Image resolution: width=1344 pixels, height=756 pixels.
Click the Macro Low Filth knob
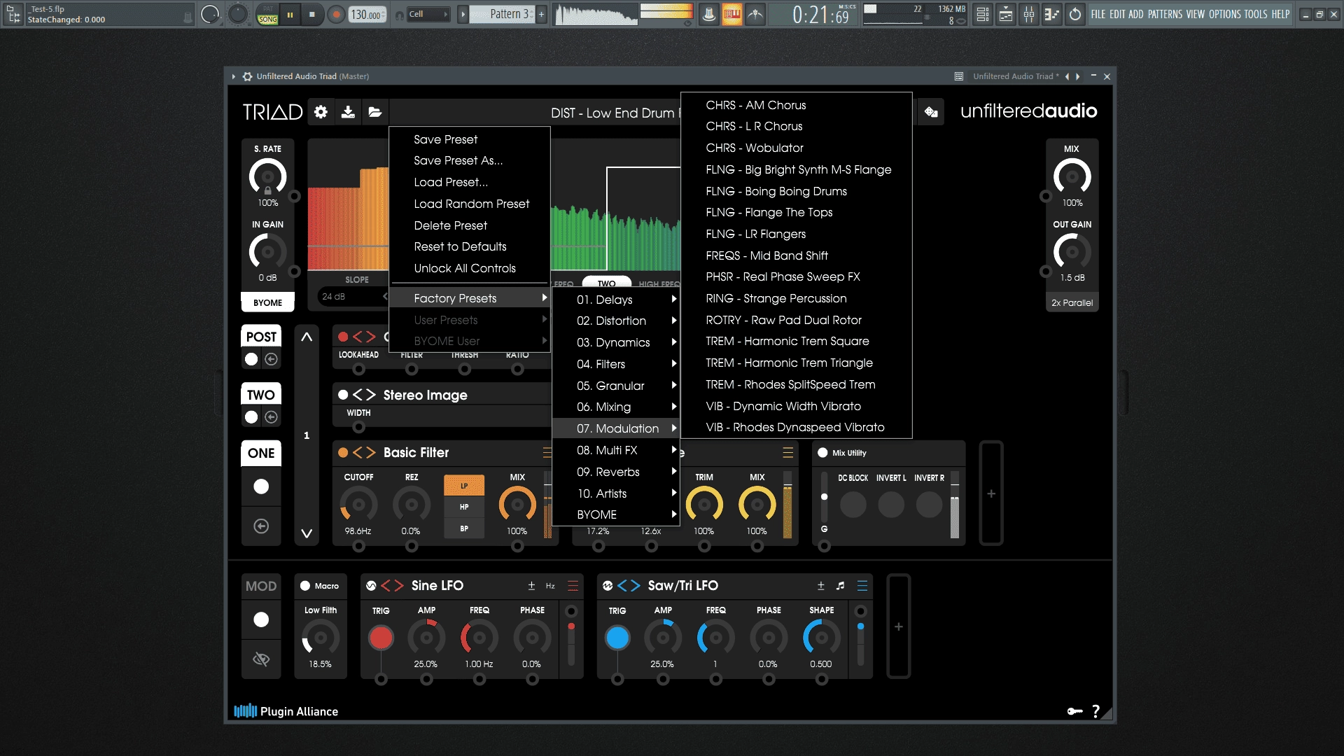pyautogui.click(x=321, y=638)
